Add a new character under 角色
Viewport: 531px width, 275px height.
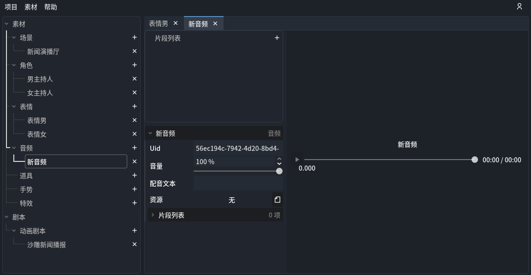[x=134, y=65]
